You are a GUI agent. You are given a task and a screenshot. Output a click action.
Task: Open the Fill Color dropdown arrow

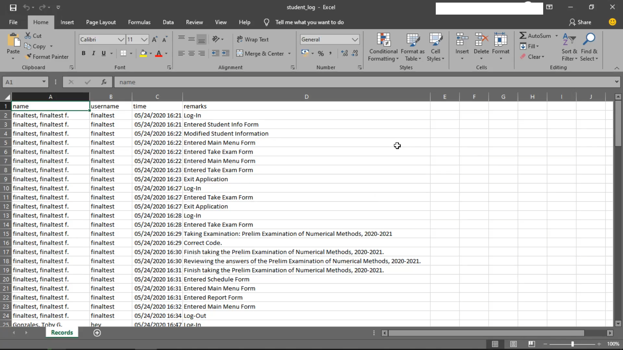coord(151,53)
